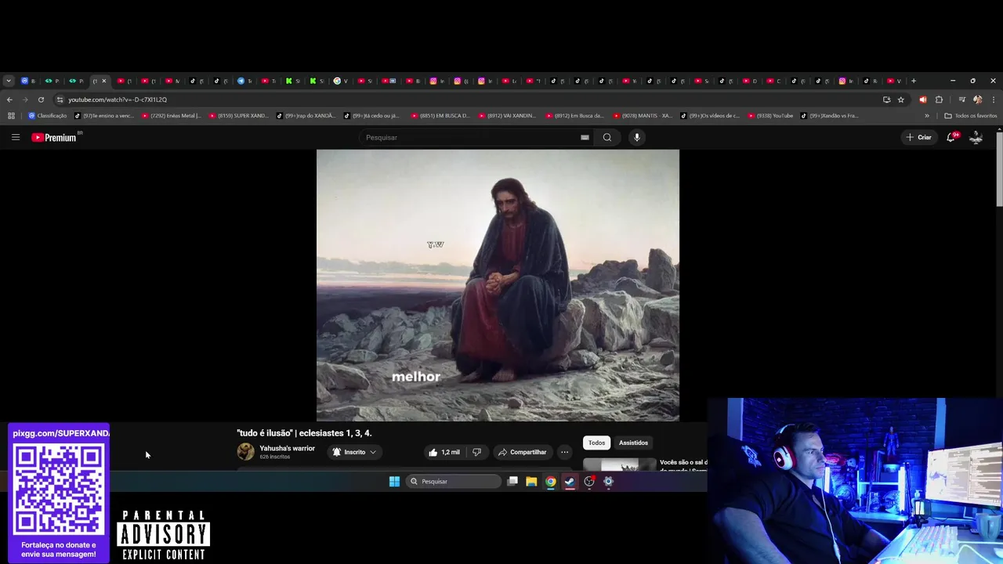
Task: Switch to the Google 'V' browser tab
Action: (x=341, y=81)
